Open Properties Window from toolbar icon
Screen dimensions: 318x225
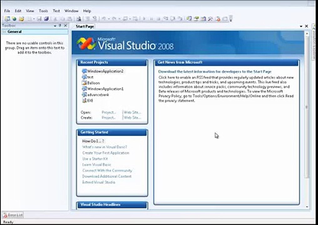tap(196, 19)
